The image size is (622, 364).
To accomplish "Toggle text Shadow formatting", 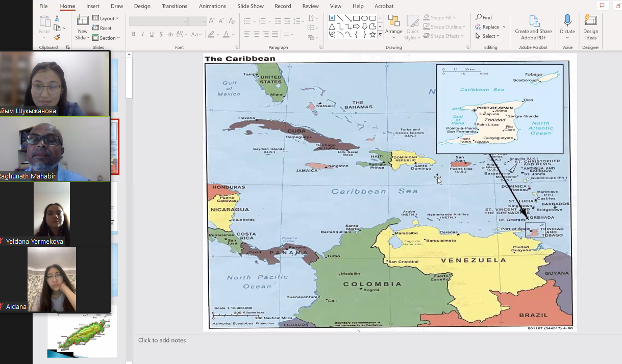I will coord(161,34).
